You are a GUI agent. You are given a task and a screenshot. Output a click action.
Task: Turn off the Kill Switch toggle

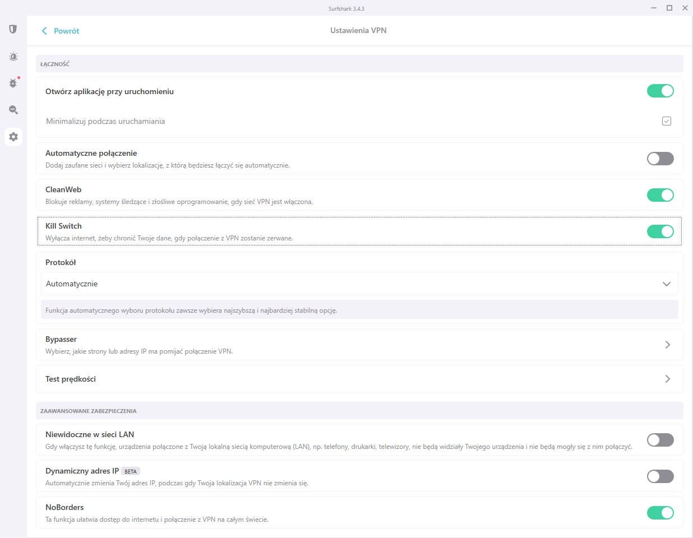[660, 231]
